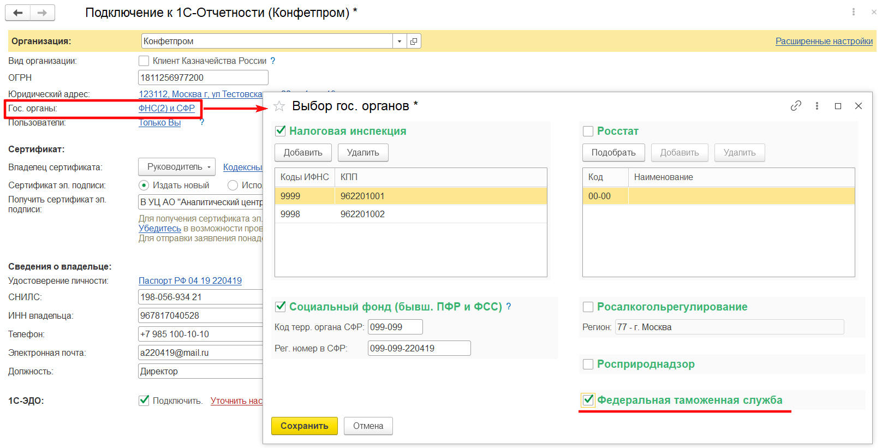882x448 pixels.
Task: Go forward with the right arrow button
Action: 43,13
